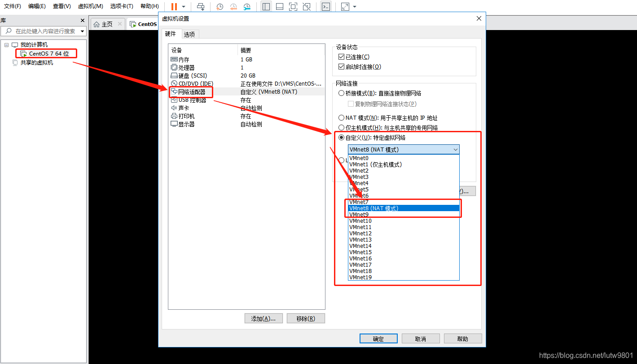
Task: Send Ctrl+Alt+Del to the virtual machine
Action: 201,7
